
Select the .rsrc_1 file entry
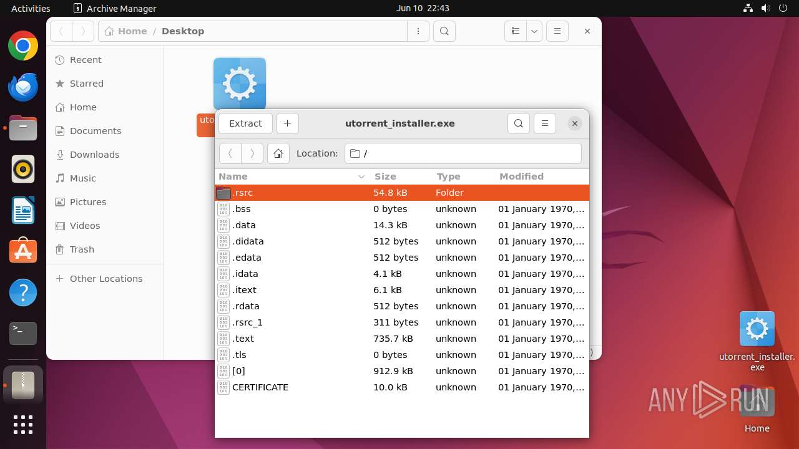click(402, 322)
